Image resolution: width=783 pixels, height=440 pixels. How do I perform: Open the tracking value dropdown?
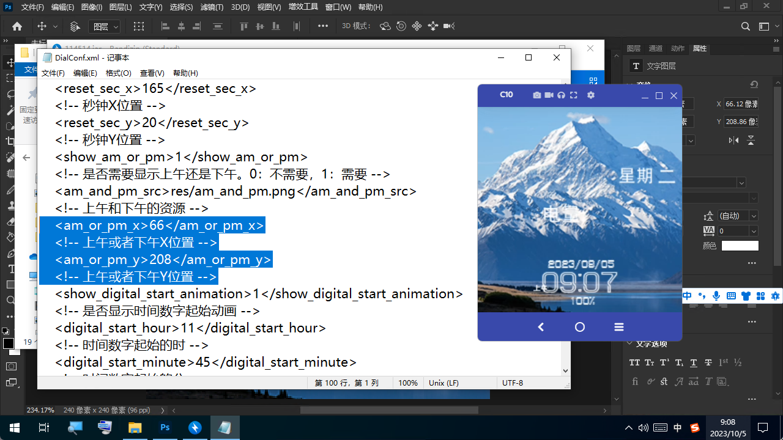click(x=753, y=231)
